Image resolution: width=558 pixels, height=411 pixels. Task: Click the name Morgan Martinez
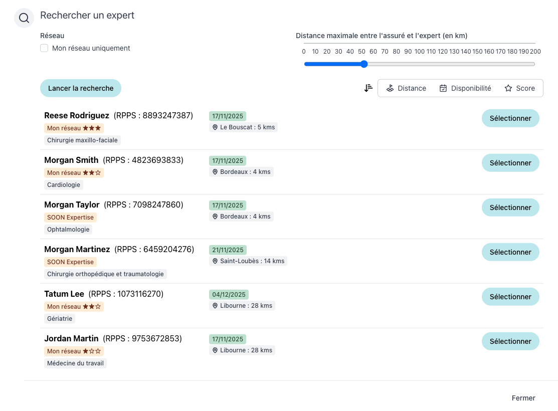pyautogui.click(x=77, y=250)
